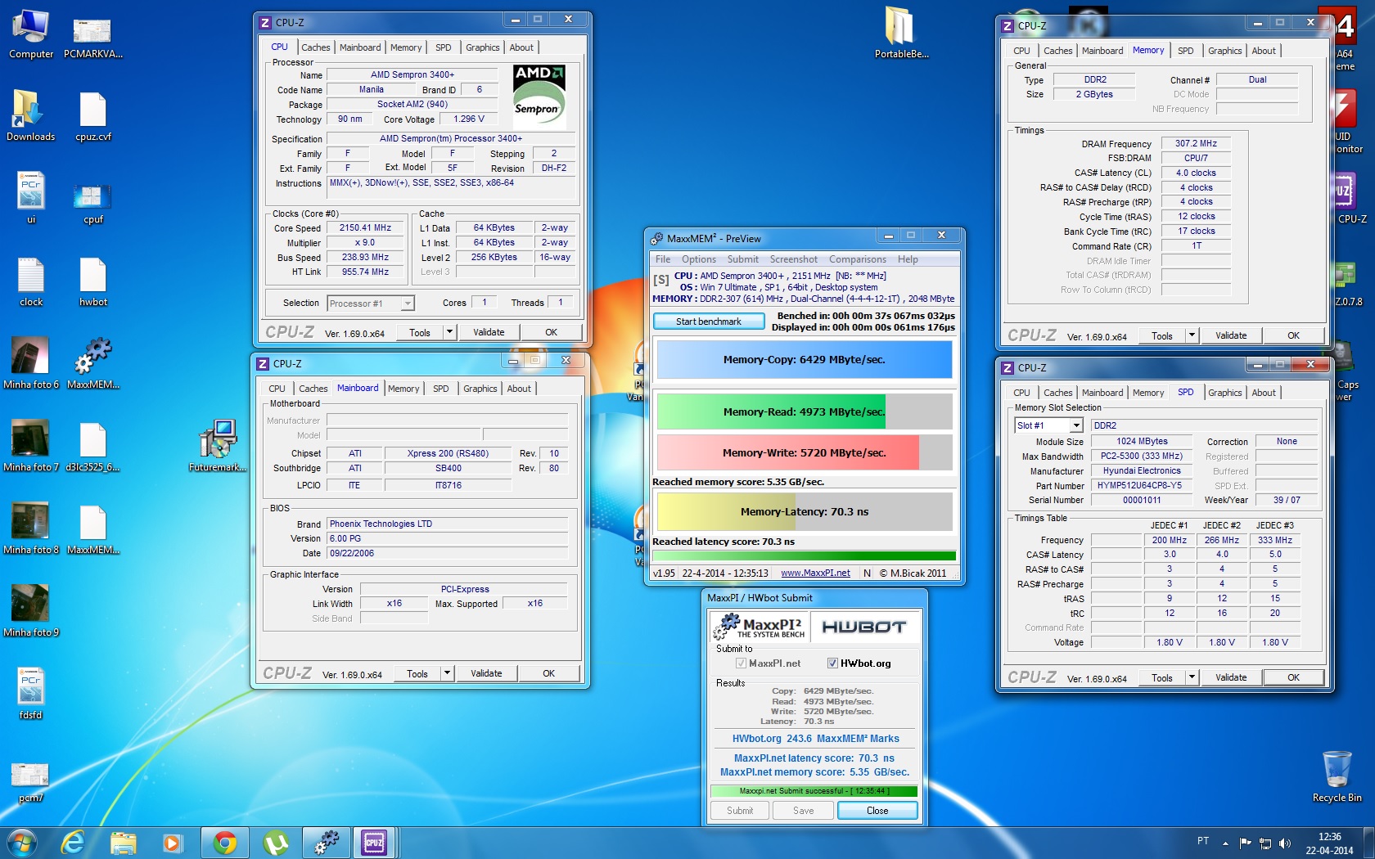Open the Minha foto 6 image
Screen dimensions: 1375x859
tap(31, 364)
